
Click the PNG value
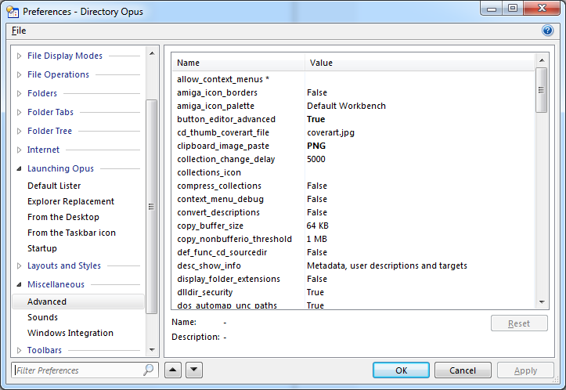(316, 146)
